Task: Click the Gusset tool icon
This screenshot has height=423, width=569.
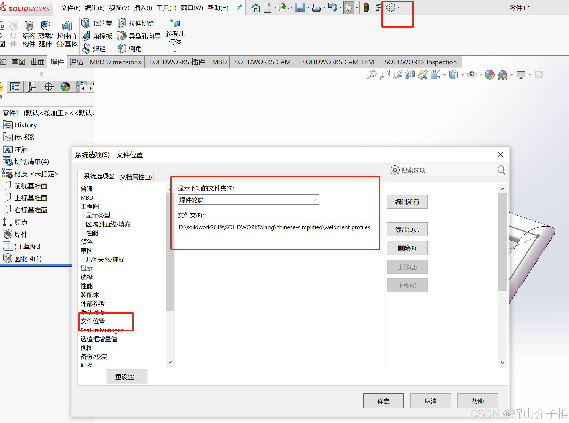Action: pyautogui.click(x=86, y=36)
